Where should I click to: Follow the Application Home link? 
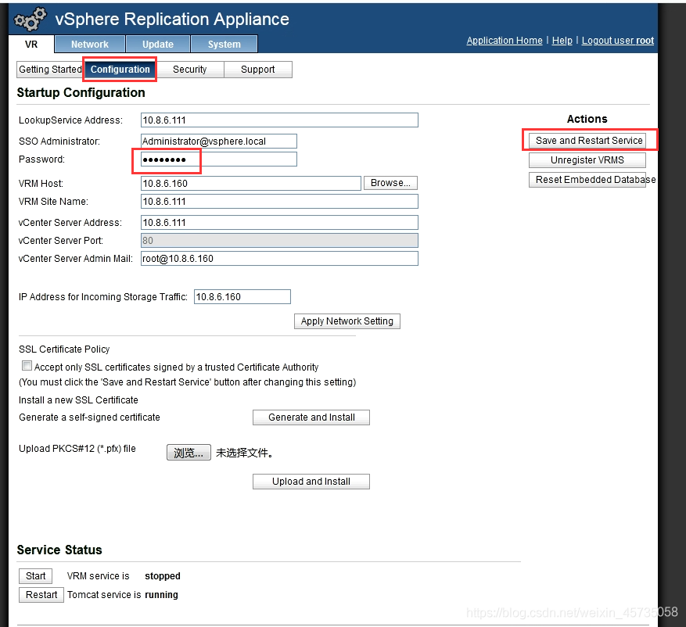[x=504, y=40]
